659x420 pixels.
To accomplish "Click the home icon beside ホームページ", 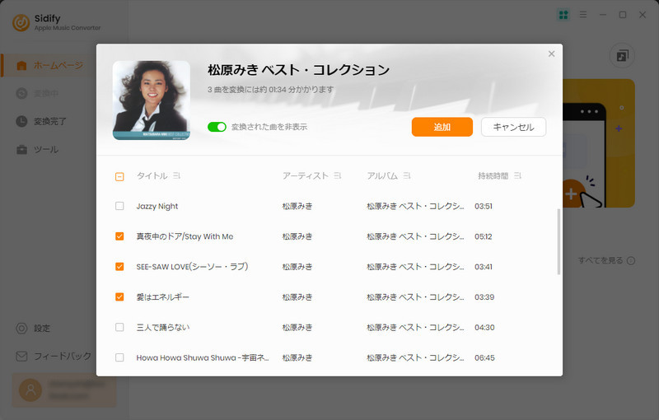I will (21, 66).
